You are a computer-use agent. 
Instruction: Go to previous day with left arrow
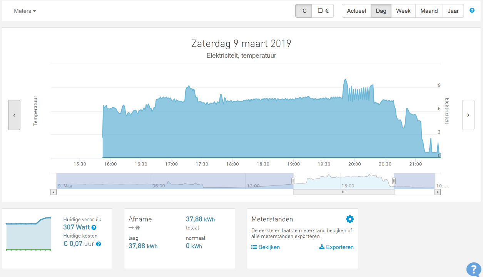[x=14, y=115]
